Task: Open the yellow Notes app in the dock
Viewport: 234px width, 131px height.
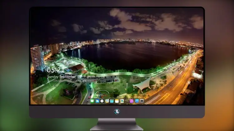Action: tap(117, 101)
